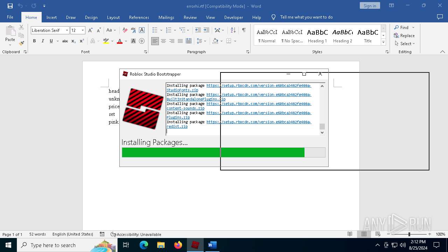The height and width of the screenshot is (252, 448).
Task: Open Microsoft Edge from the taskbar
Action: [x=144, y=245]
